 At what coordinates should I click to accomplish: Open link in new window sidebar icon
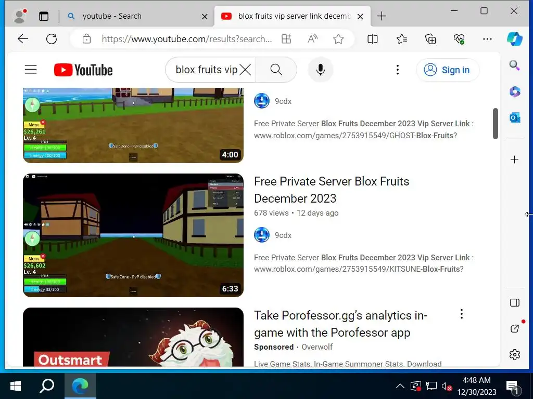coord(515,328)
